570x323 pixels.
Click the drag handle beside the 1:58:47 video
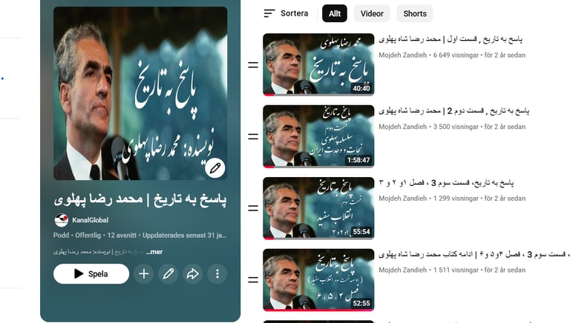pyautogui.click(x=253, y=136)
